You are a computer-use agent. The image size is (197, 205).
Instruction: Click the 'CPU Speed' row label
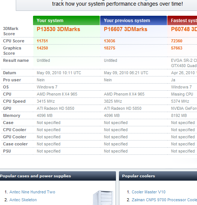[x=14, y=101]
